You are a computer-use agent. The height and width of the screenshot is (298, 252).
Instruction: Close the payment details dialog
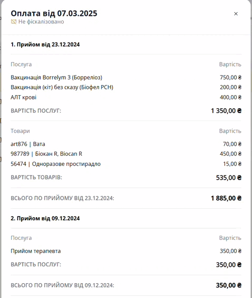(x=236, y=14)
